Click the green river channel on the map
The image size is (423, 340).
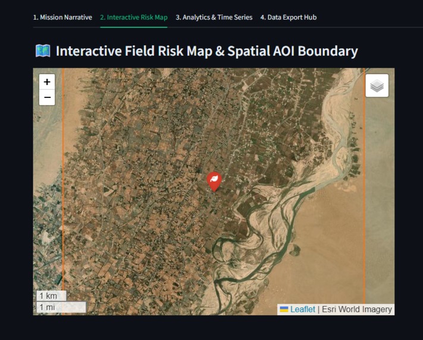(289, 231)
